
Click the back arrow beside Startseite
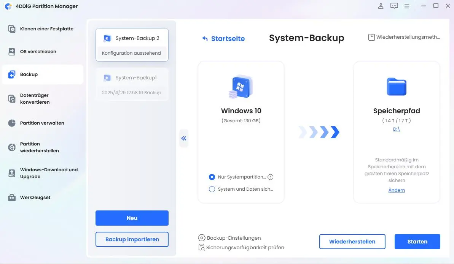(205, 39)
